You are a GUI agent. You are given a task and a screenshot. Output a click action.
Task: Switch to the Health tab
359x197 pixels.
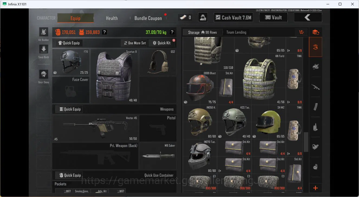point(112,18)
